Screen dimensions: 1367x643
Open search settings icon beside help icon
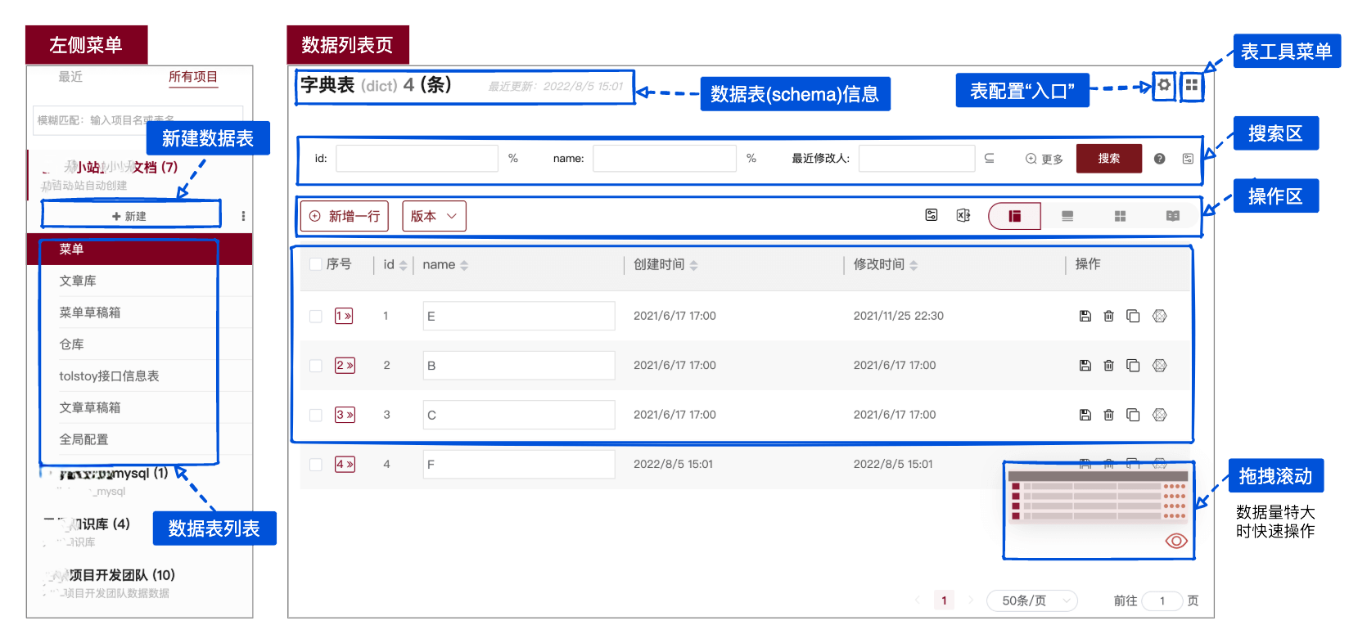coord(1188,159)
